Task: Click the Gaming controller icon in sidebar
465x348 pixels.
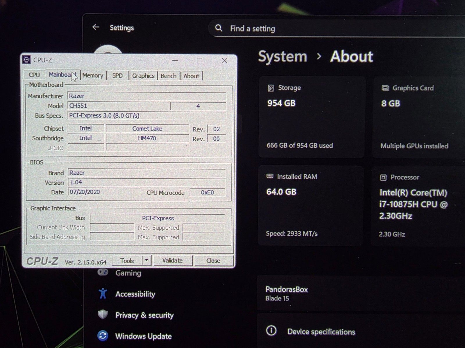Action: pos(103,272)
